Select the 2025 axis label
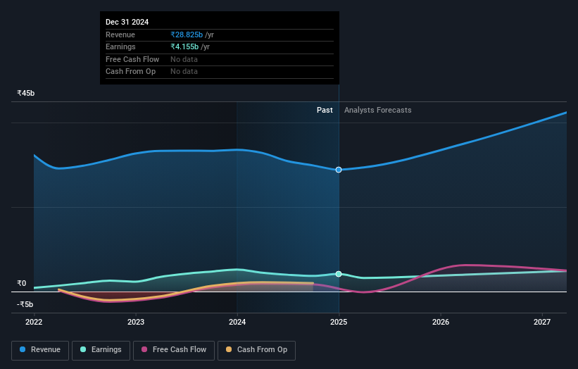The height and width of the screenshot is (369, 578). pyautogui.click(x=339, y=322)
